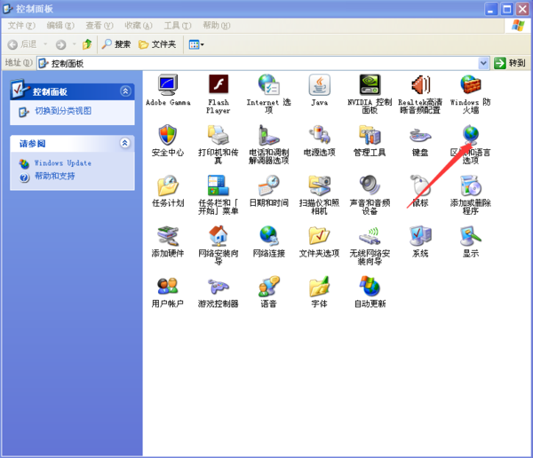Open the 日期和时间 icon

(x=268, y=186)
